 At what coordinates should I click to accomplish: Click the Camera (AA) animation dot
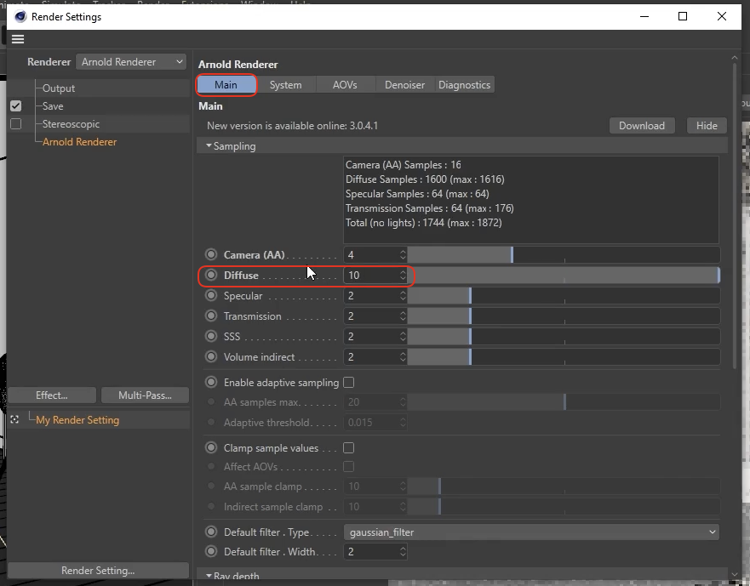click(x=211, y=254)
